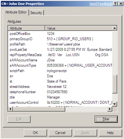Switch to the Security tab
124x139 pixels.
click(36, 13)
